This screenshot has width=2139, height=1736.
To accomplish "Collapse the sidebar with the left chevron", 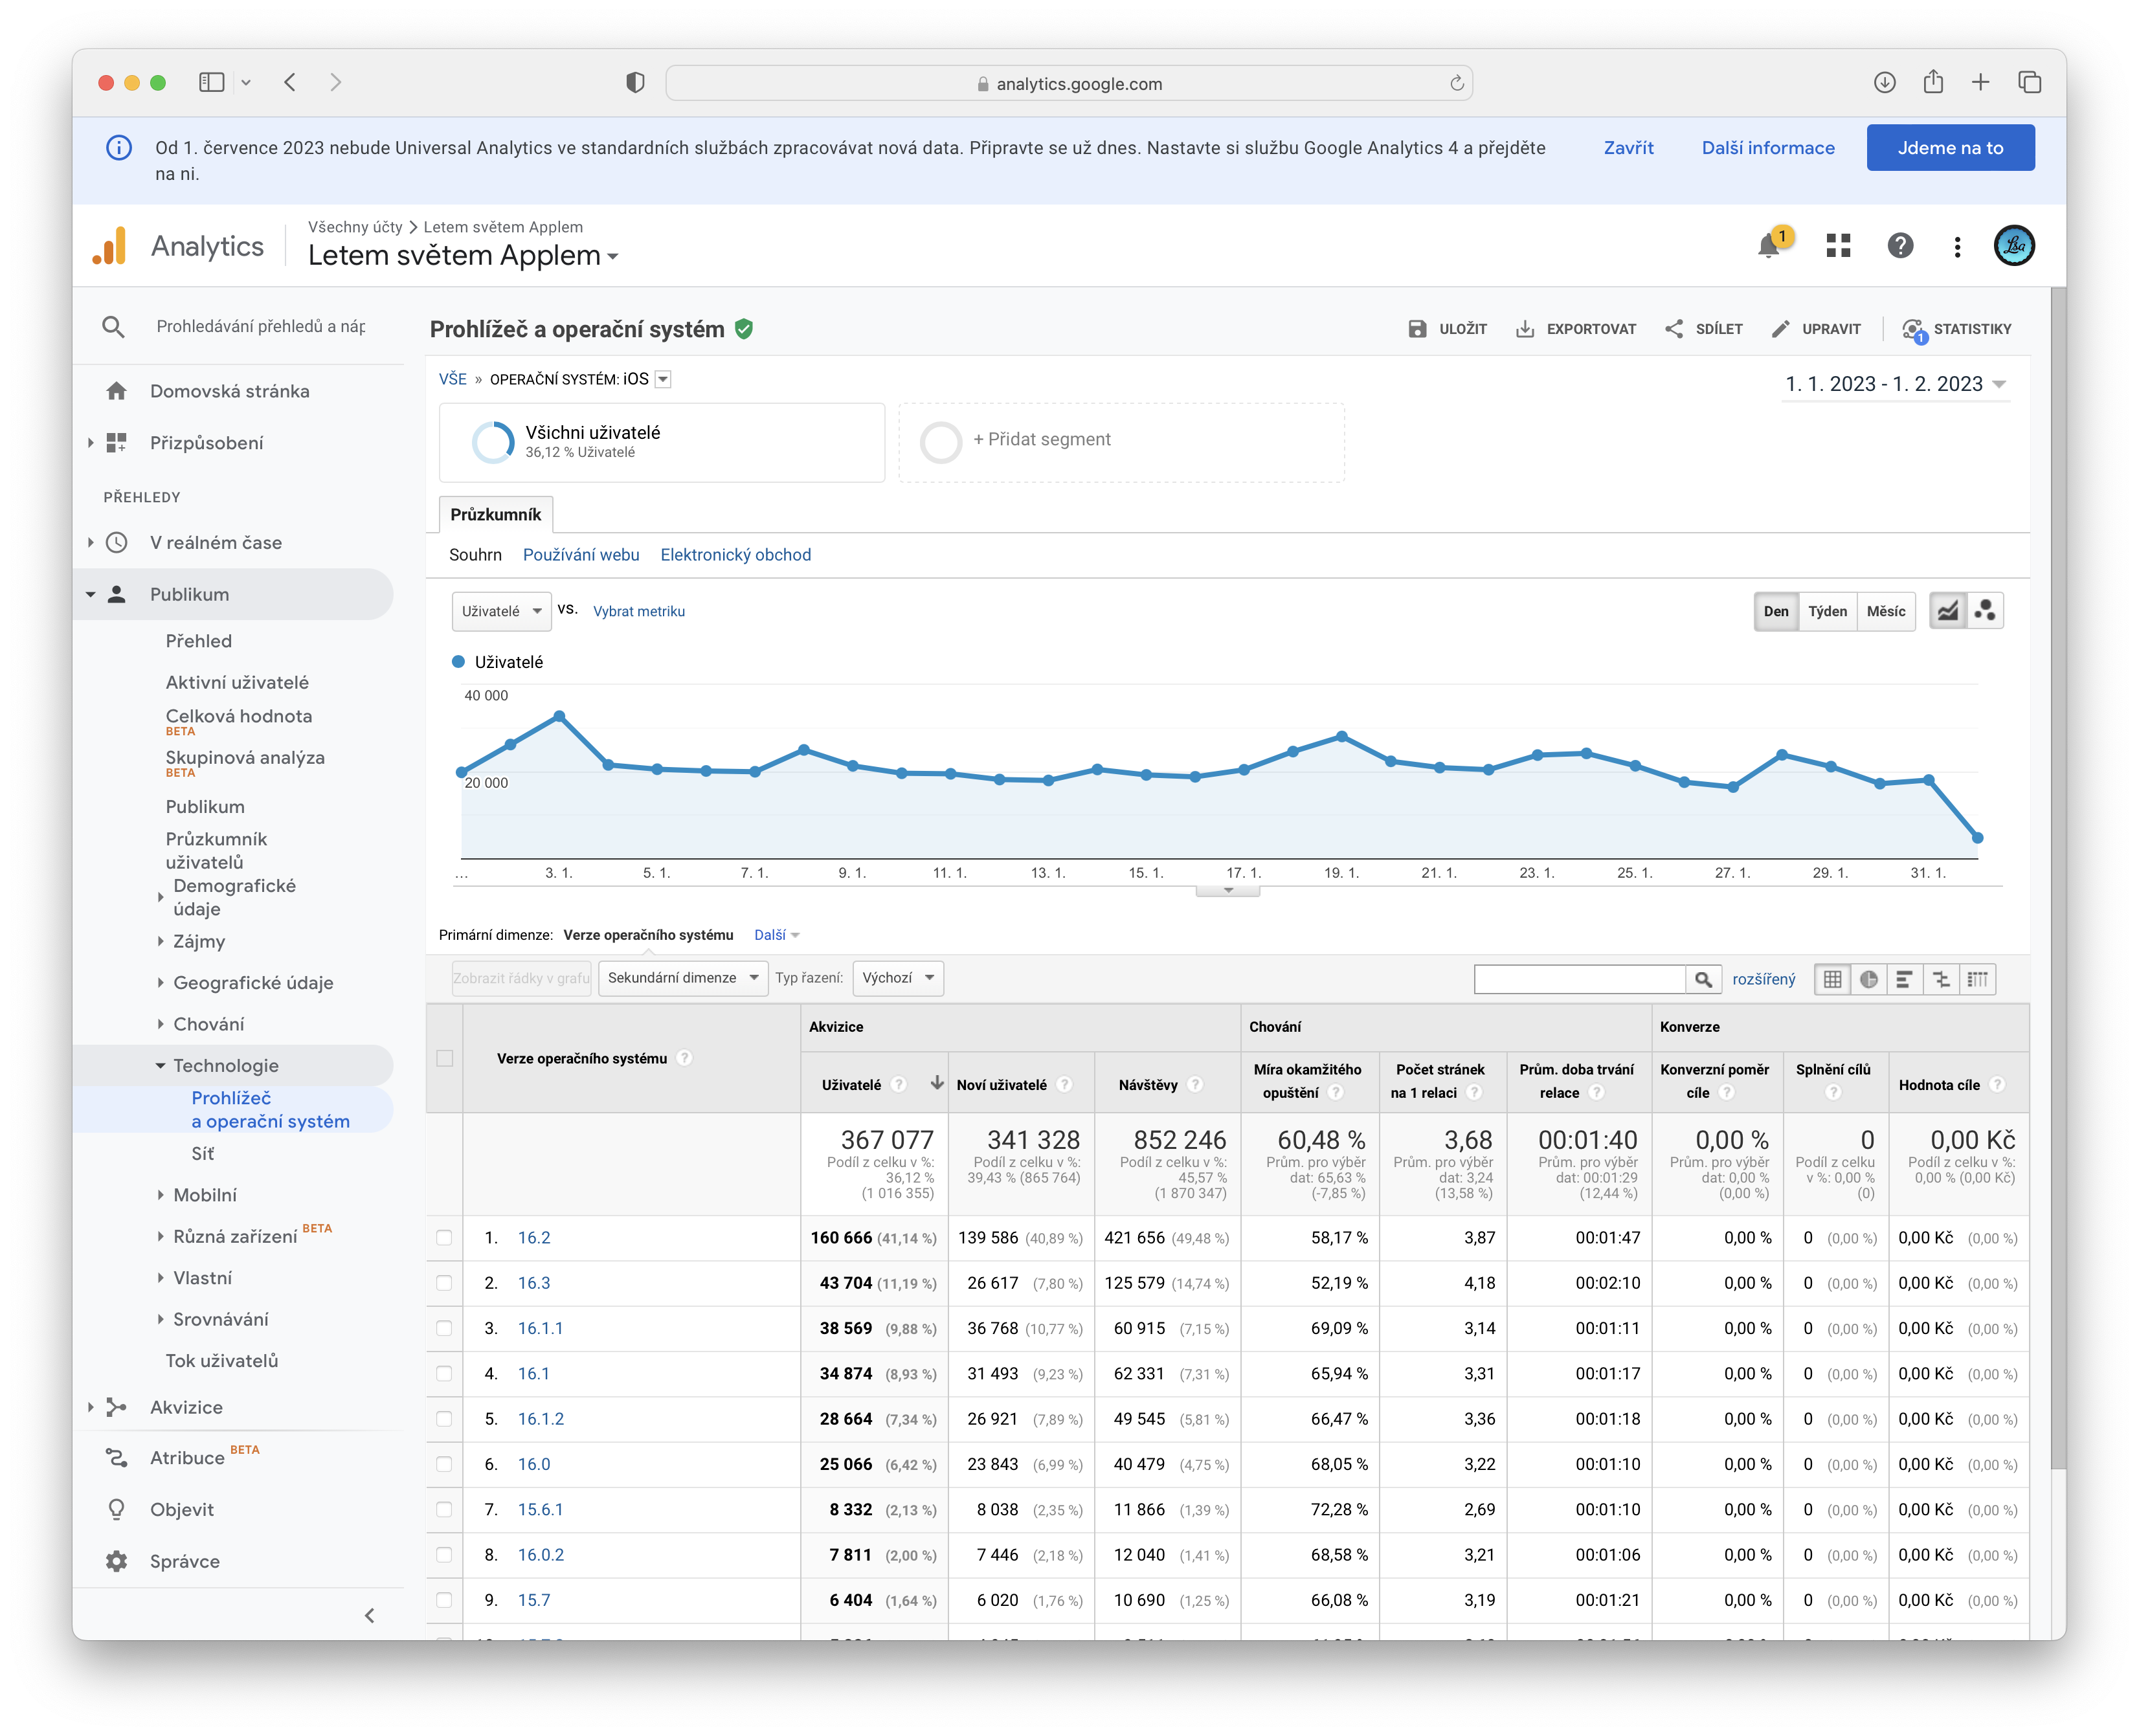I will pos(370,1615).
